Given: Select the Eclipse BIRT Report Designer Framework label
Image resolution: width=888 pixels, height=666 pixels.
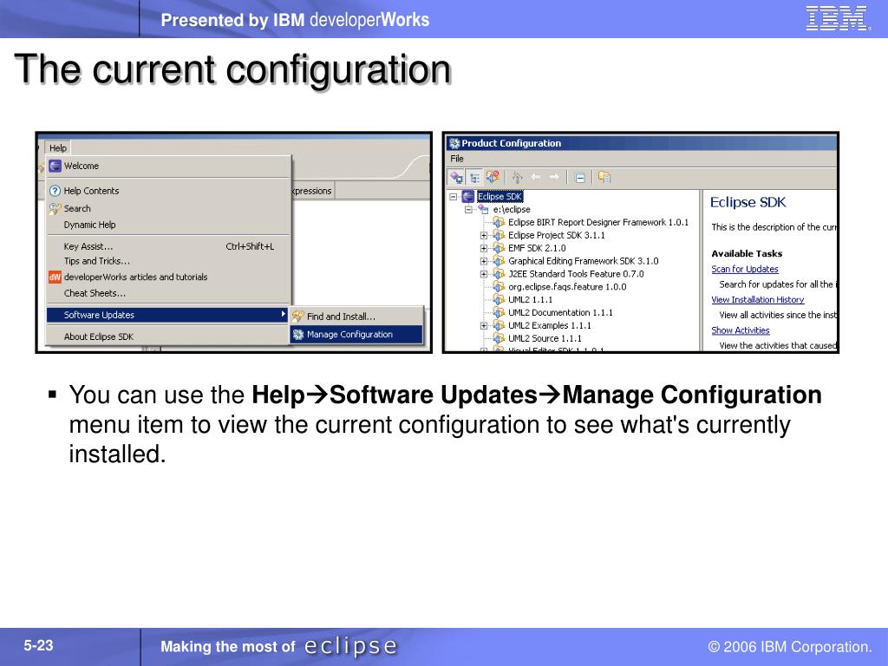Looking at the screenshot, I should (598, 222).
